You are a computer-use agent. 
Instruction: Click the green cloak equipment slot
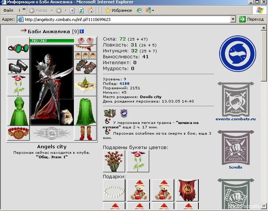85,111
